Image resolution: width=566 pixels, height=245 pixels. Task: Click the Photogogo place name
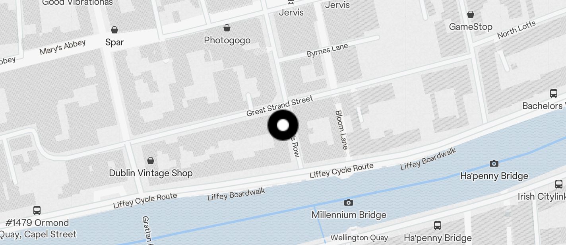click(x=227, y=40)
